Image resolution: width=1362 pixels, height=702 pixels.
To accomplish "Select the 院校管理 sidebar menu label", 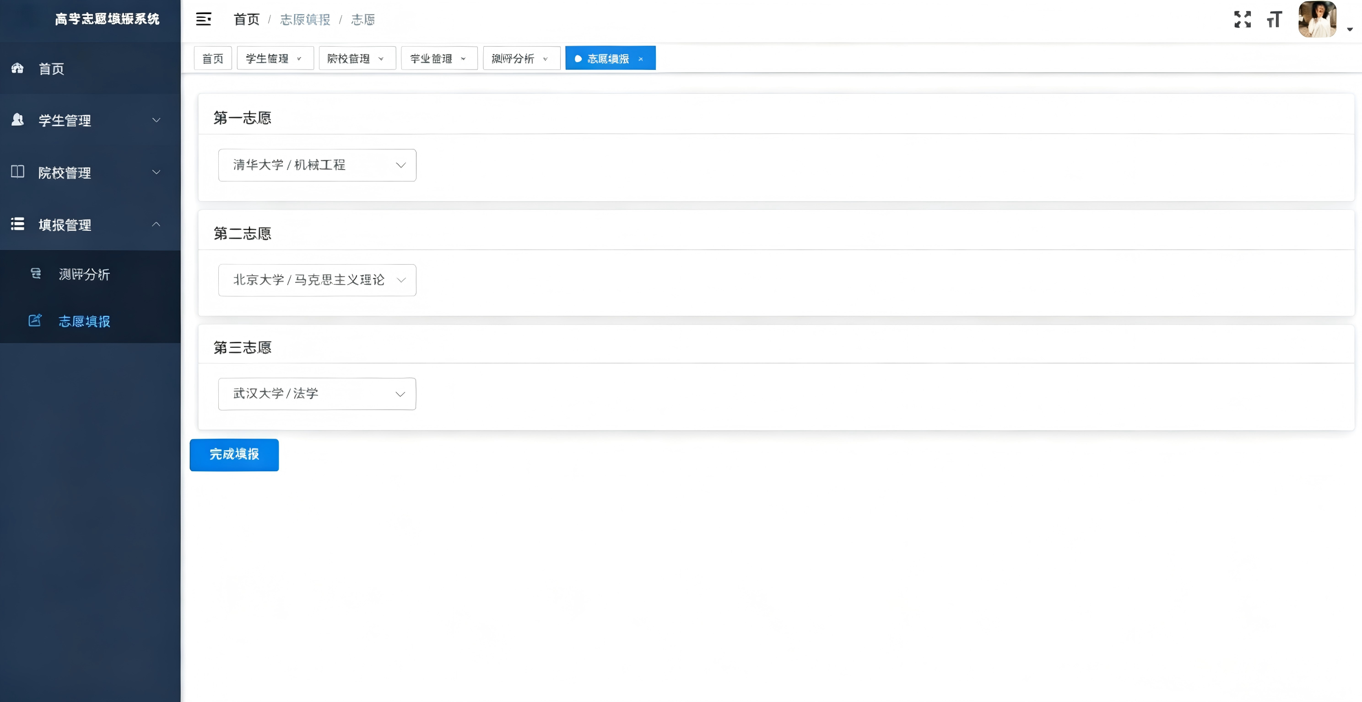I will 65,173.
